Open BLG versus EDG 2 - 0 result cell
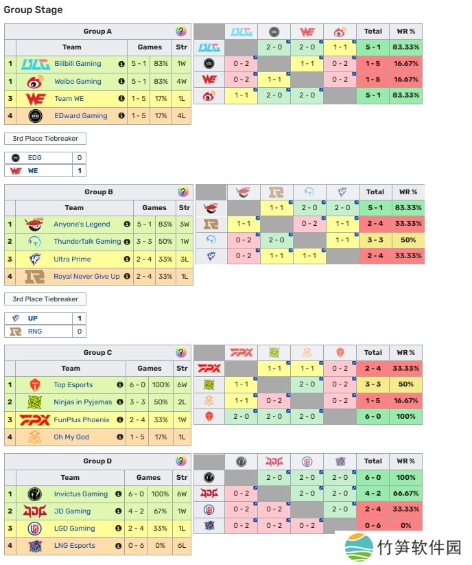This screenshot has height=565, width=472. (x=274, y=47)
